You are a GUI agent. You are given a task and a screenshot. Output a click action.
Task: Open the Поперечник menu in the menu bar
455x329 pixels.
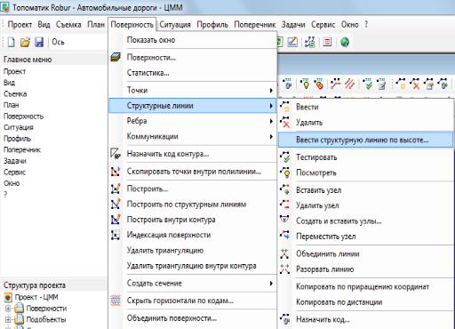tap(255, 25)
